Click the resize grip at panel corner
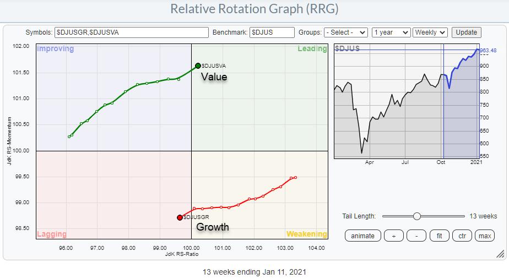The height and width of the screenshot is (279, 509). tap(500, 254)
